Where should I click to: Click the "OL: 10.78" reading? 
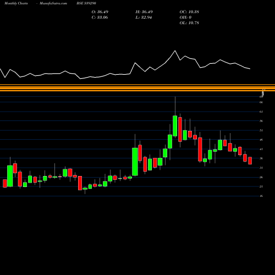coord(189,23)
